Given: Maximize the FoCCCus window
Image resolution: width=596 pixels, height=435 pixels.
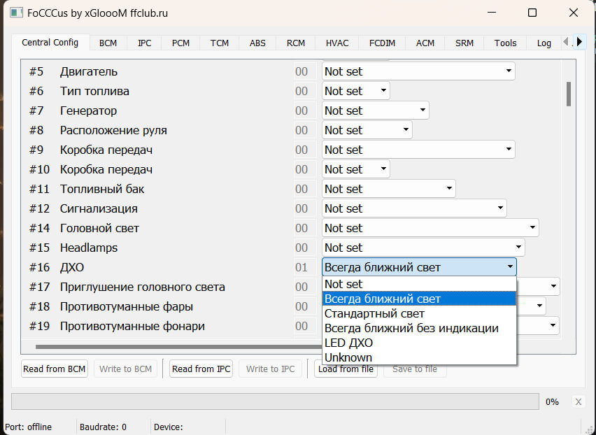Looking at the screenshot, I should [x=532, y=13].
